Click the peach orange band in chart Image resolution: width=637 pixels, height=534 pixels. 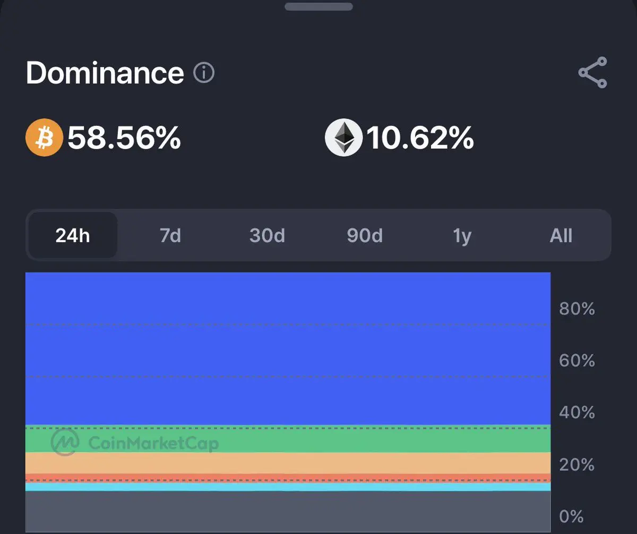click(288, 463)
